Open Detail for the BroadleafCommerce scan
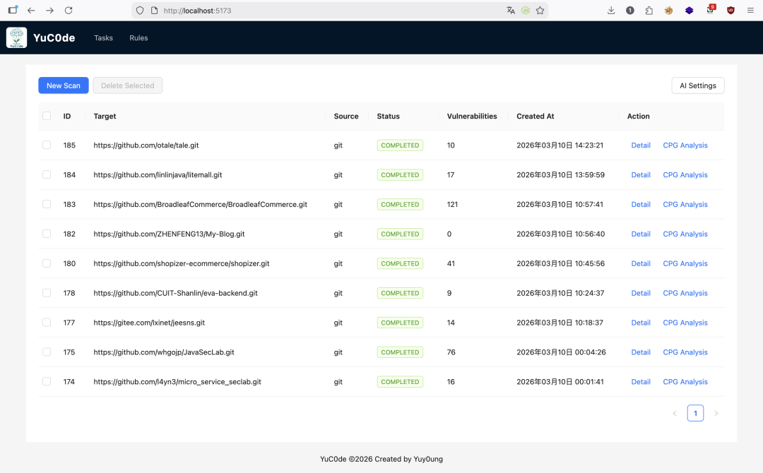 point(641,205)
